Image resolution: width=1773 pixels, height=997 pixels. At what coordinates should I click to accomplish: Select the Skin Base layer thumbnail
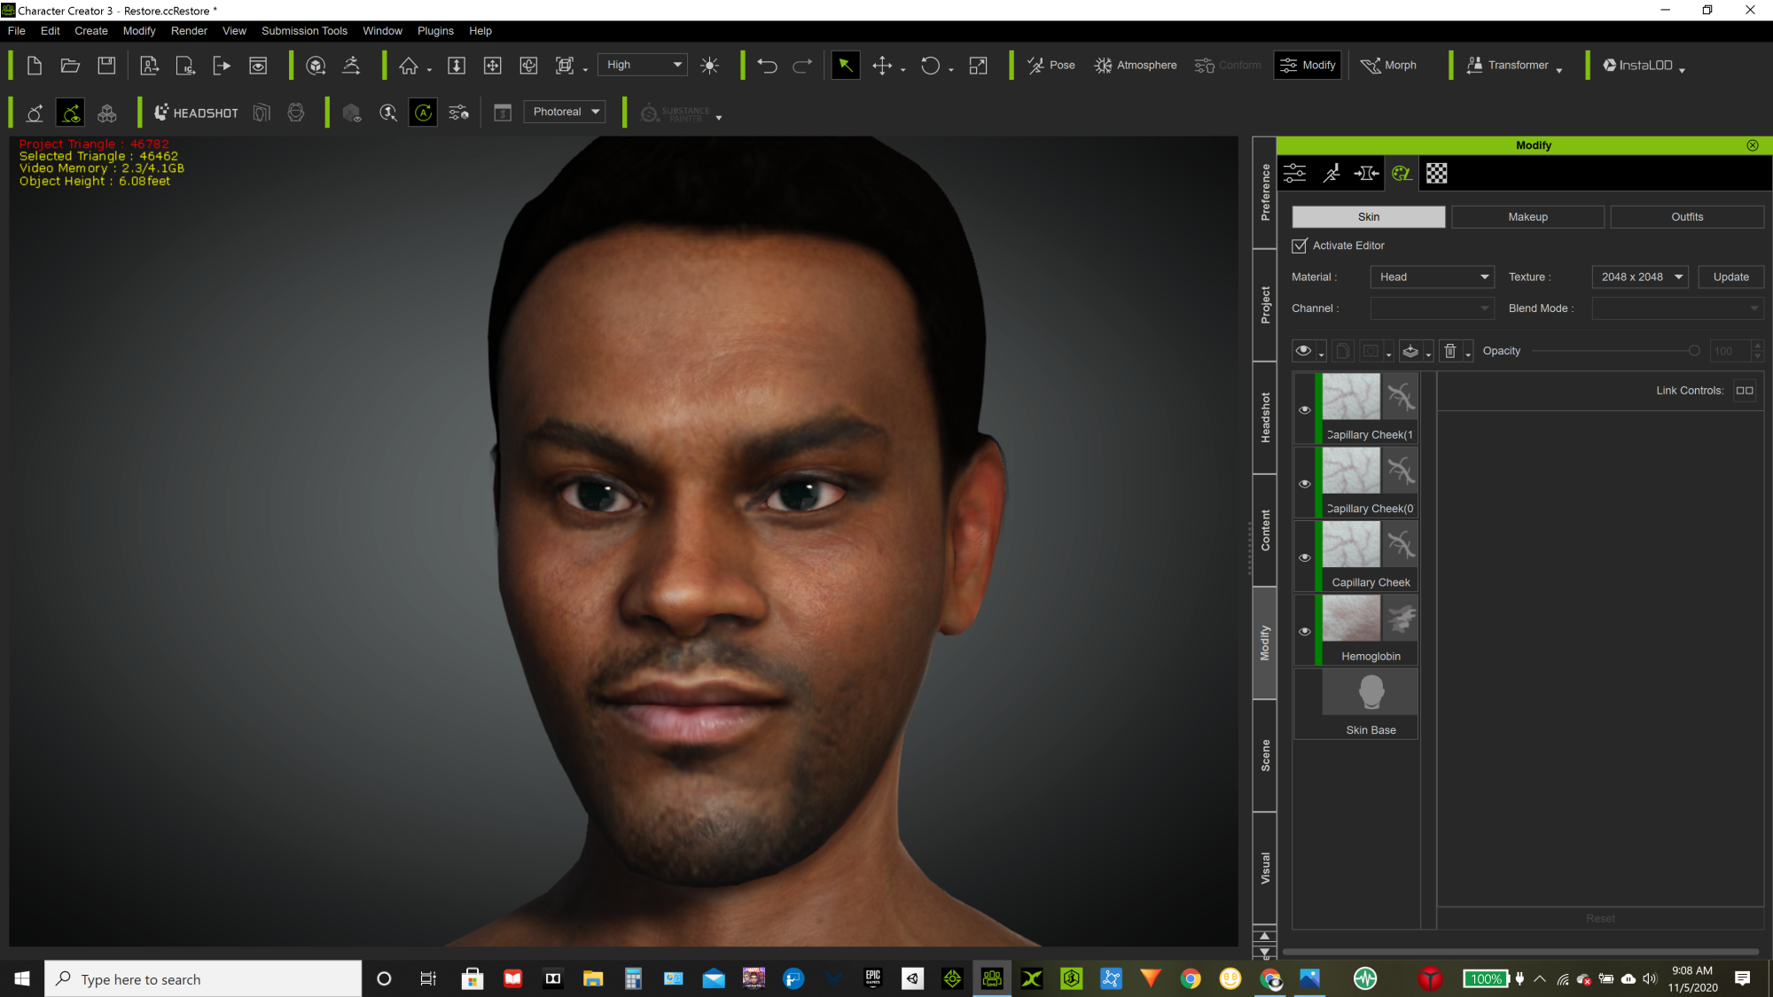coord(1371,692)
